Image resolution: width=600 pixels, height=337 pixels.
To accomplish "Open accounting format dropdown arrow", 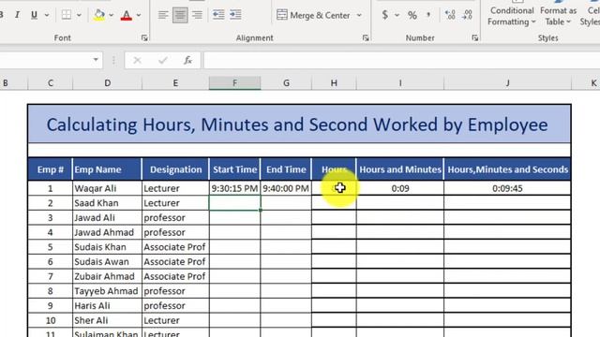I will (397, 15).
